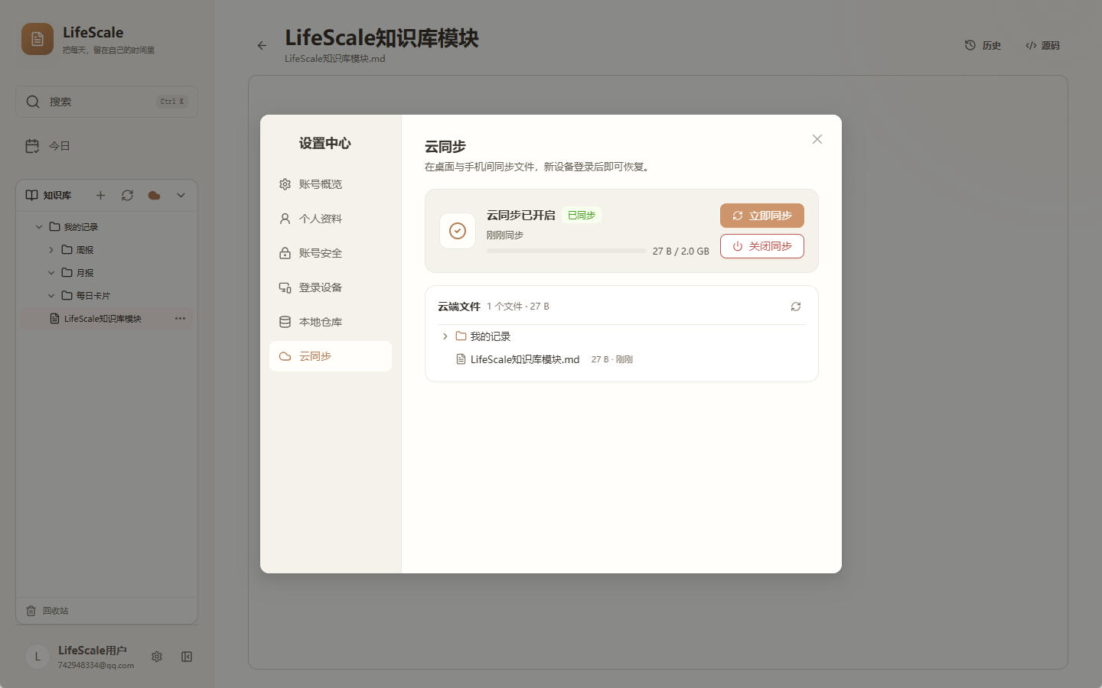Collapse the 知识库 panel with the chevron
Screen dimensions: 1102x688
click(x=181, y=195)
